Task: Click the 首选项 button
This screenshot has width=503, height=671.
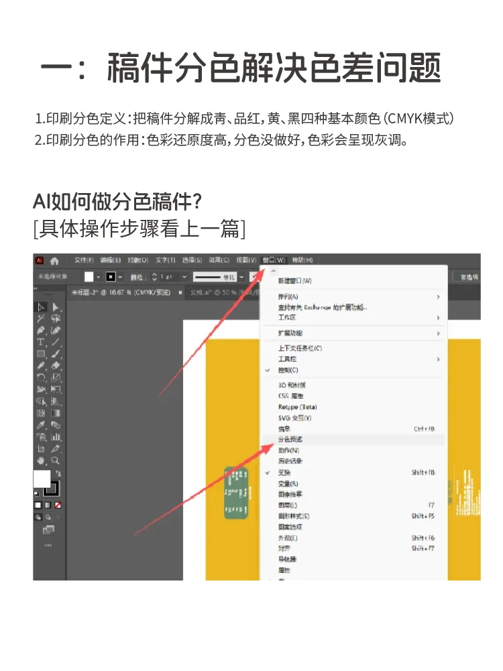Action: pos(468,278)
